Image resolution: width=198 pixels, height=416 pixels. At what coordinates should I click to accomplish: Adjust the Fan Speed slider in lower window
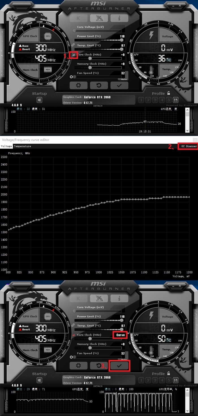click(98, 357)
